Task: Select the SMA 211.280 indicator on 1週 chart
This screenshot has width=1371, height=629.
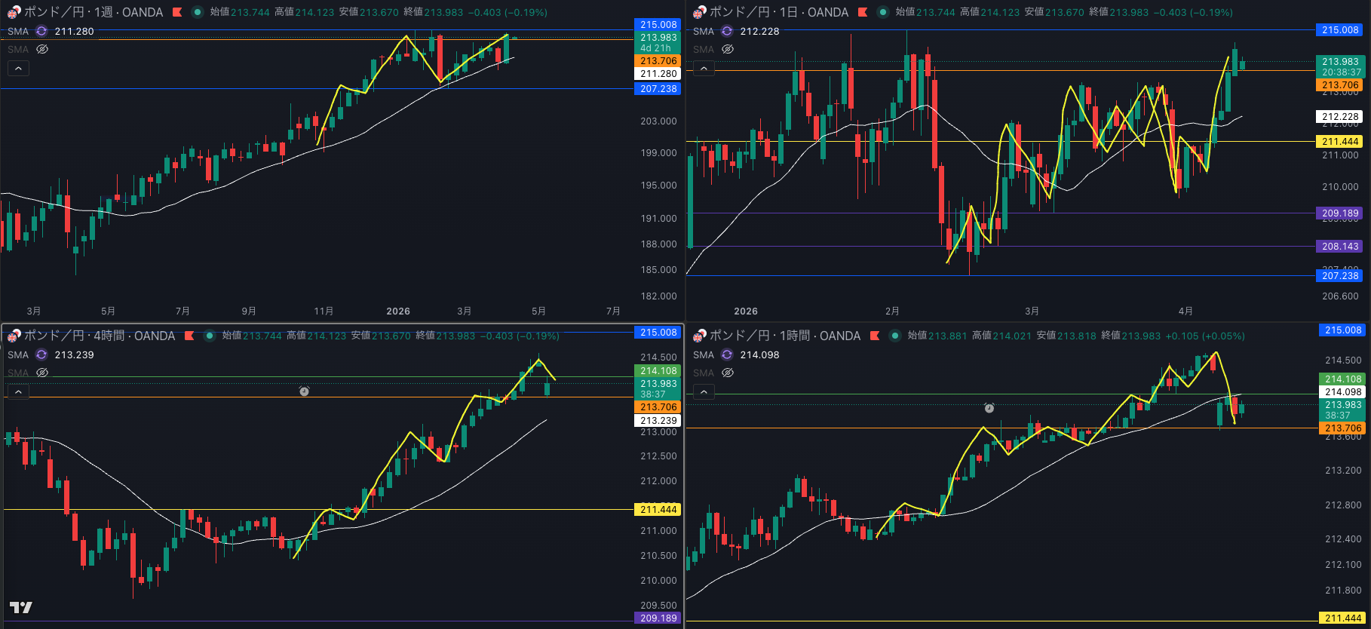Action: [x=51, y=31]
